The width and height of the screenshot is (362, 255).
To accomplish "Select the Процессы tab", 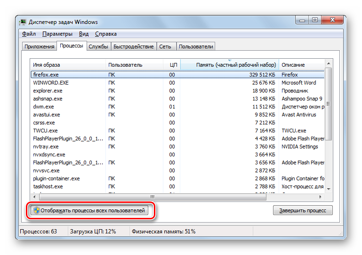I will [72, 46].
